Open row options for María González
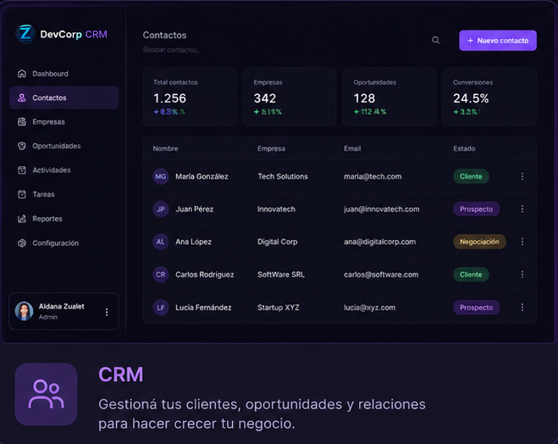The height and width of the screenshot is (444, 558). [522, 176]
